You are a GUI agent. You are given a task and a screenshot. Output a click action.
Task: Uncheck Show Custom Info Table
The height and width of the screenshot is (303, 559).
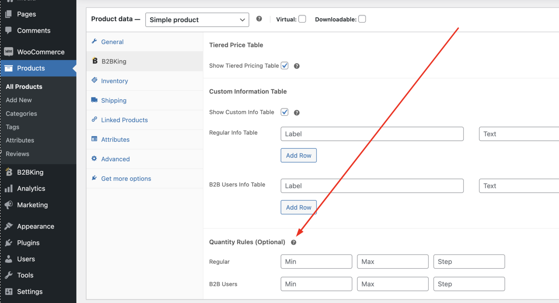click(284, 112)
